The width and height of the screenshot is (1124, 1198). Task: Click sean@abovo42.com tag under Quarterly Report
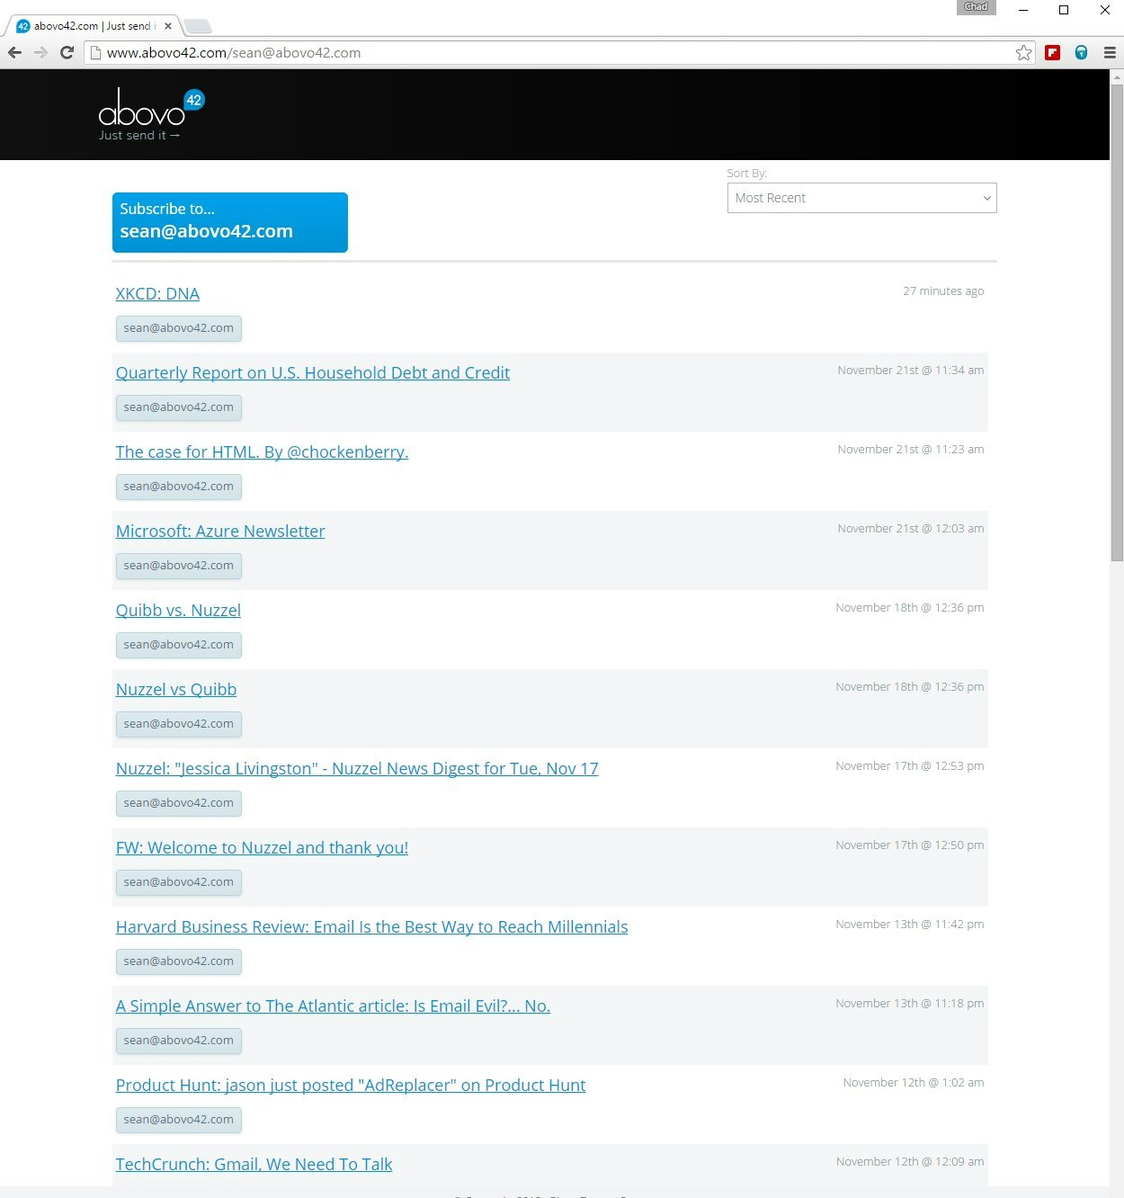click(179, 407)
